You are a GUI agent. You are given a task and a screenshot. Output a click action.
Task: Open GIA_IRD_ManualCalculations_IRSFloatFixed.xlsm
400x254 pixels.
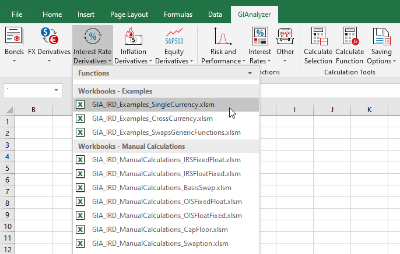tap(166, 174)
